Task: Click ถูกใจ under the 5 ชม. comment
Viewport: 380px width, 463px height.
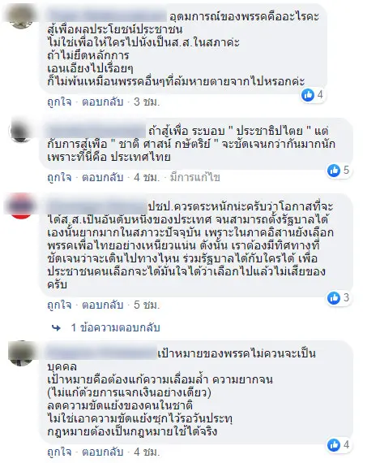Action: click(59, 305)
